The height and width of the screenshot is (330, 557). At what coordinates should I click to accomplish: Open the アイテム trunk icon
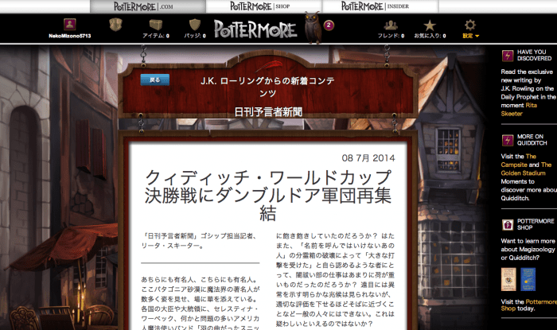coord(156,25)
